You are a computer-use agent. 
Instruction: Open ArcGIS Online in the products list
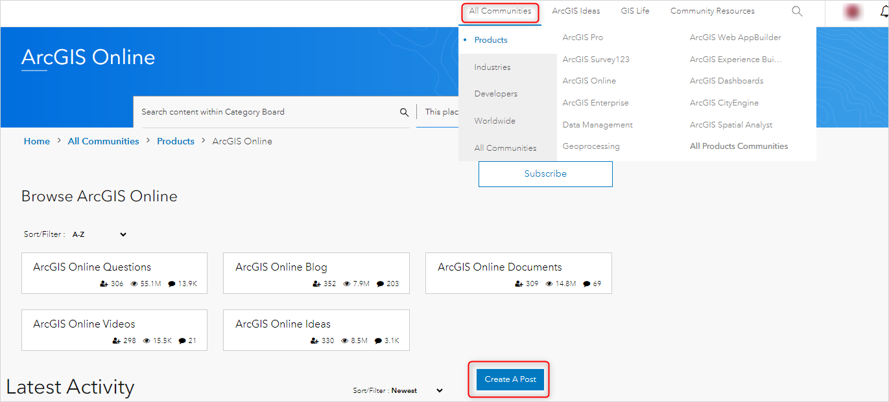click(x=589, y=81)
